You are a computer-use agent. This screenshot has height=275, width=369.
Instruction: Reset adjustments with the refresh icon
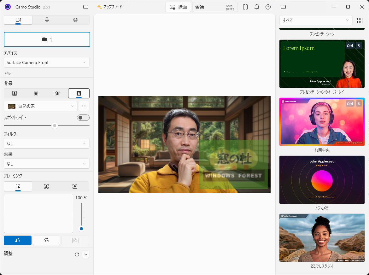tap(77, 255)
